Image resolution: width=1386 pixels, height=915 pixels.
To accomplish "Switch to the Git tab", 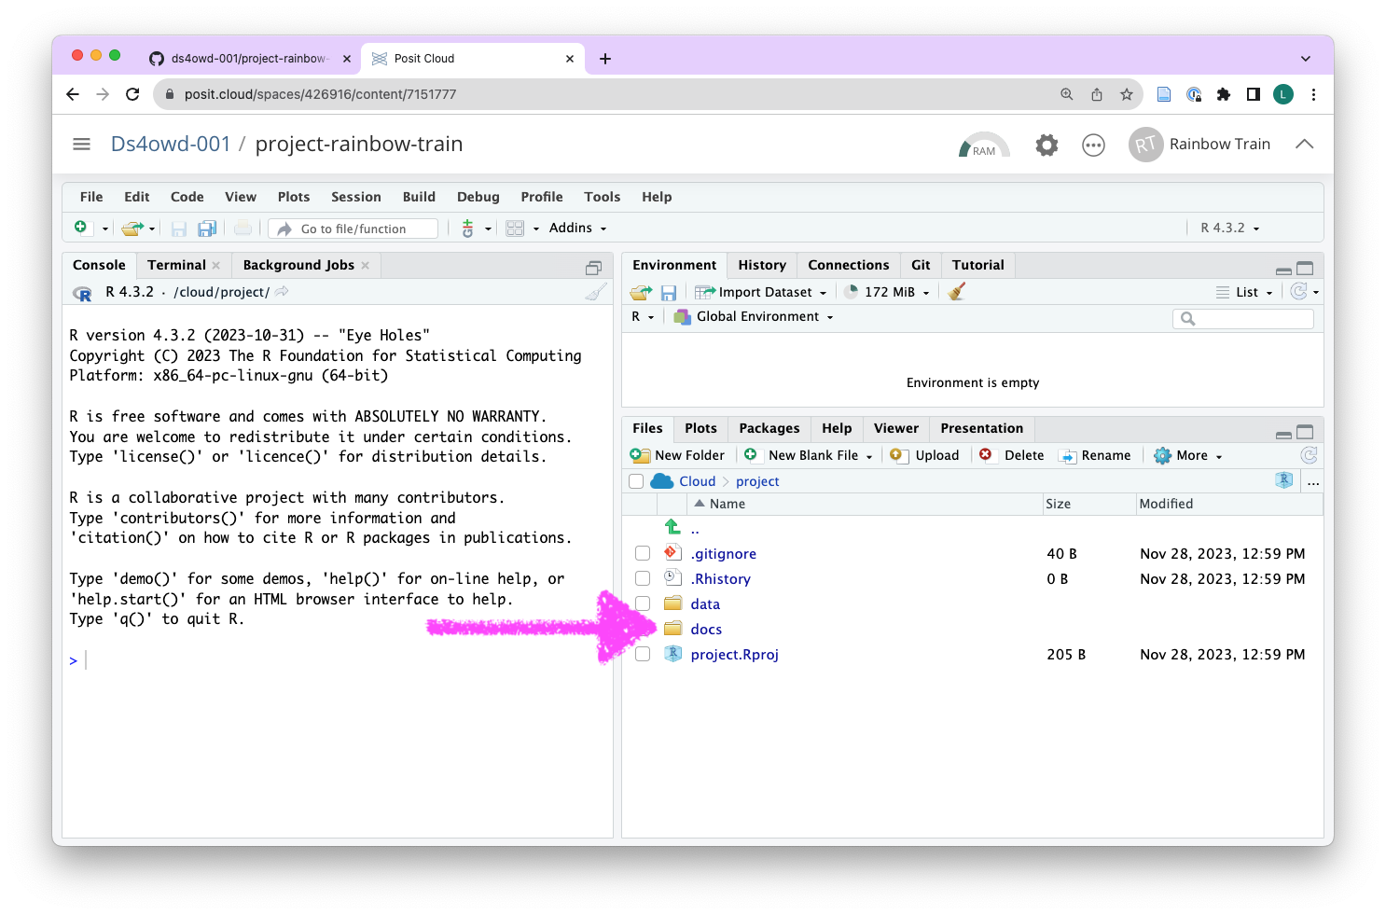I will (x=921, y=265).
